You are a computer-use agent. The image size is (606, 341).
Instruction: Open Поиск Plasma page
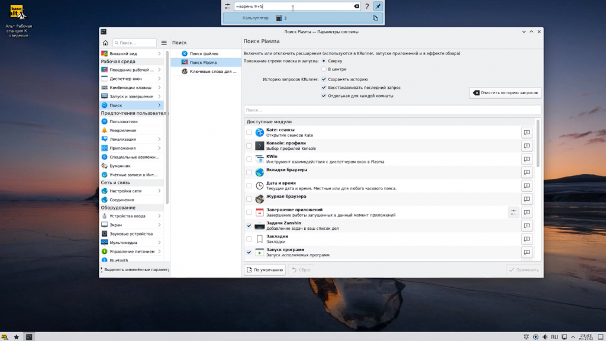click(x=206, y=62)
